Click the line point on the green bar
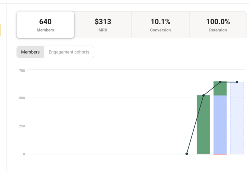This screenshot has height=171, width=249. 203,95
